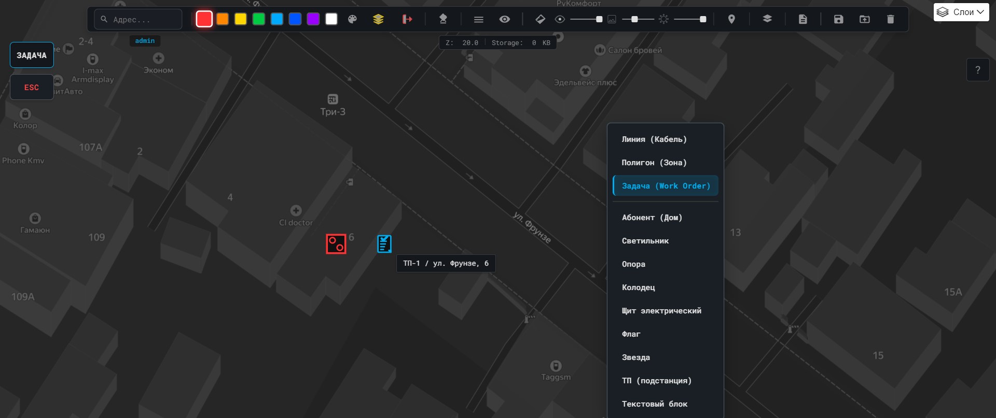Click the trash delete icon
The height and width of the screenshot is (418, 996).
pyautogui.click(x=890, y=19)
